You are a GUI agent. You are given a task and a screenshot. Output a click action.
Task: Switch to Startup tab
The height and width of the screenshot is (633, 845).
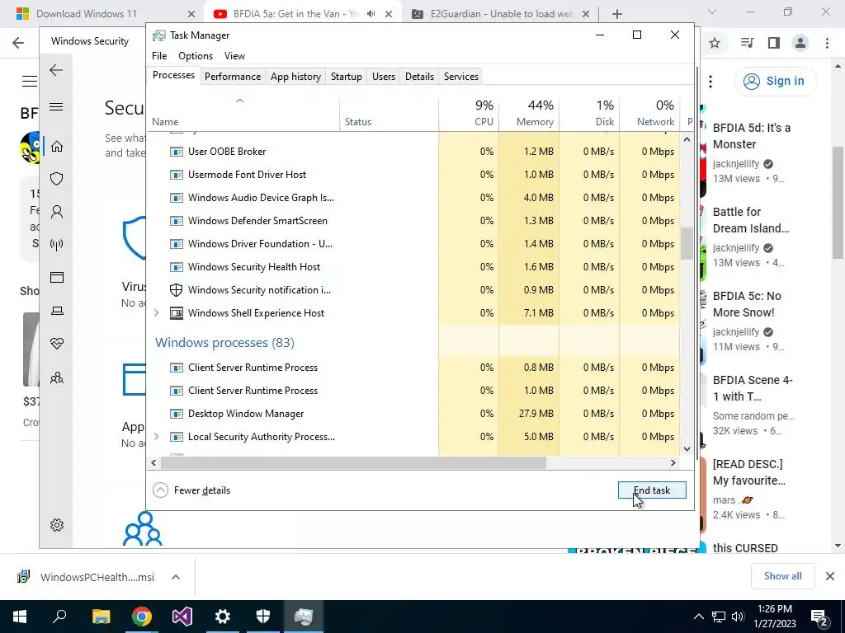(346, 77)
